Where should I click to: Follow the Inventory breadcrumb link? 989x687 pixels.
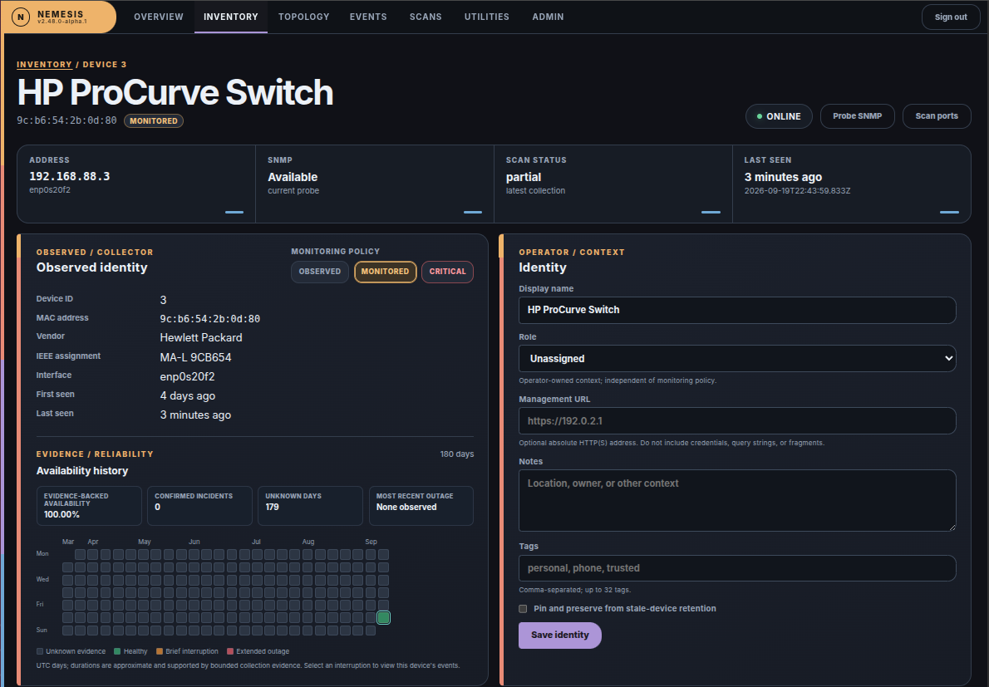[44, 64]
